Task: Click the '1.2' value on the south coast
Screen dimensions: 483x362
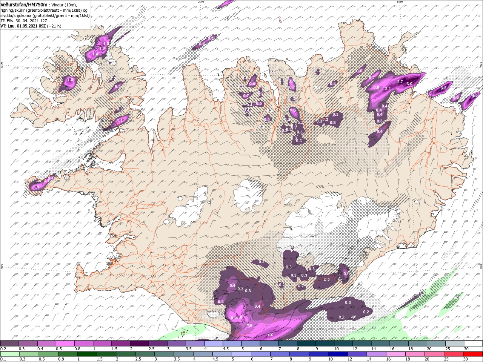Action: (x=270, y=334)
